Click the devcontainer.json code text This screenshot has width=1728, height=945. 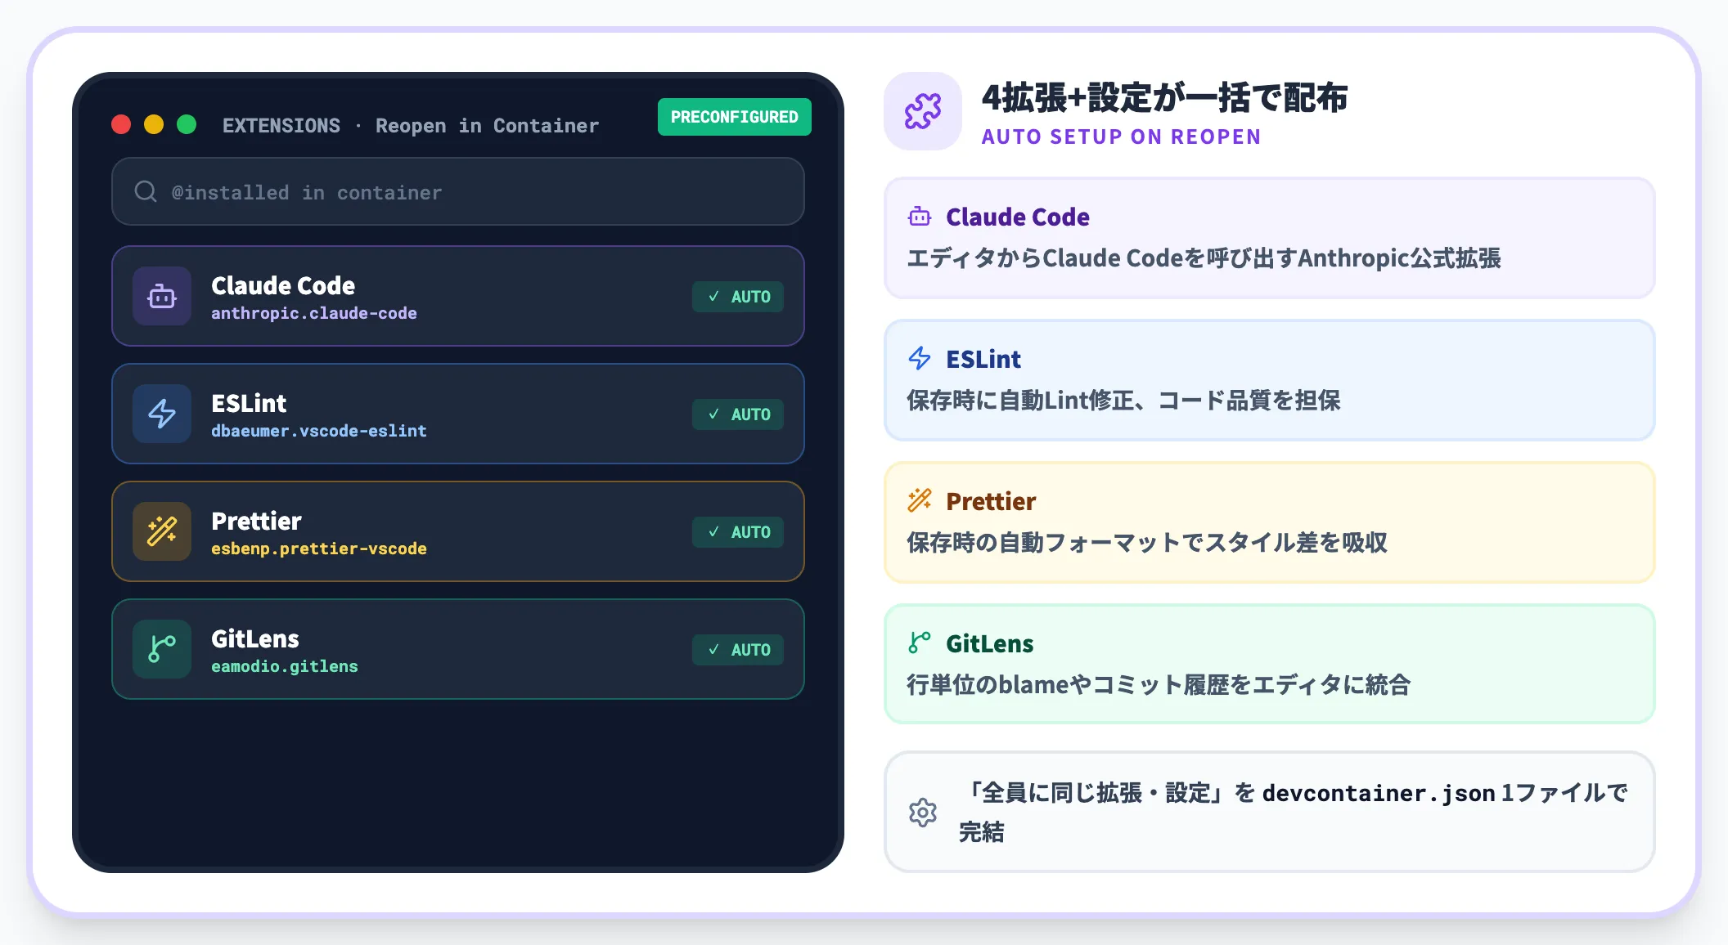pos(1379,794)
